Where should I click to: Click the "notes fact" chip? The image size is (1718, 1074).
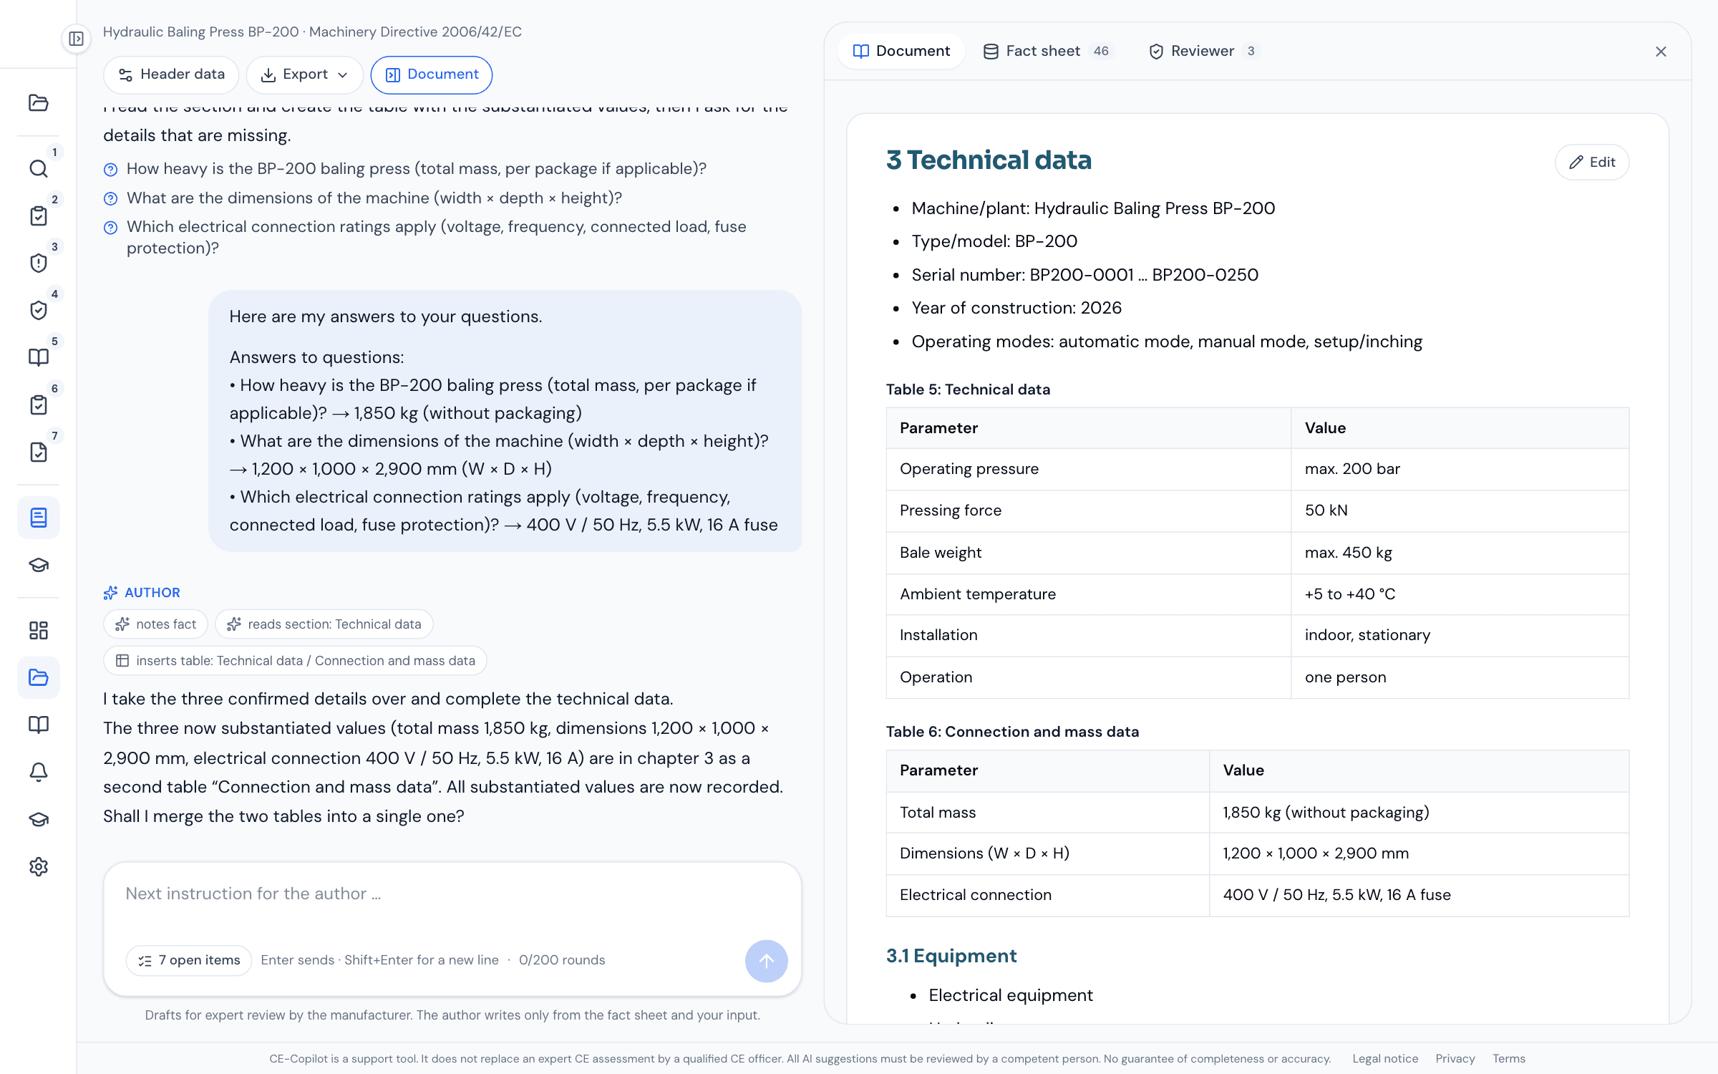pos(155,624)
